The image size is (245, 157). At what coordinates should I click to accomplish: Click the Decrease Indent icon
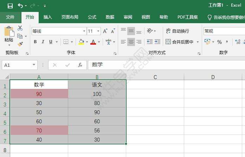click(150, 42)
